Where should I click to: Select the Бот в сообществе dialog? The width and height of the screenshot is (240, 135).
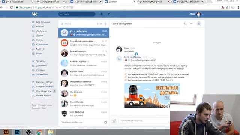tap(84, 33)
